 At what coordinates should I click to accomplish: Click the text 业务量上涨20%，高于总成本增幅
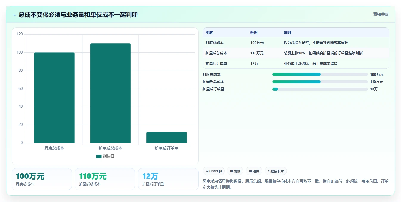(x=311, y=63)
